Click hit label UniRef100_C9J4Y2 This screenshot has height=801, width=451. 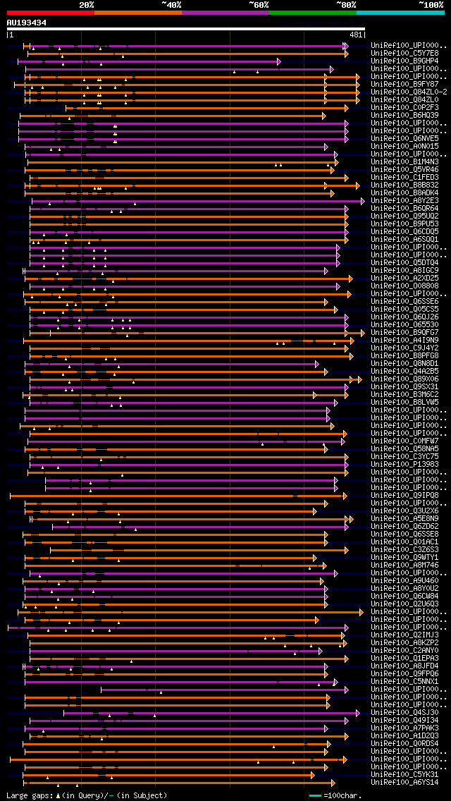click(x=404, y=348)
